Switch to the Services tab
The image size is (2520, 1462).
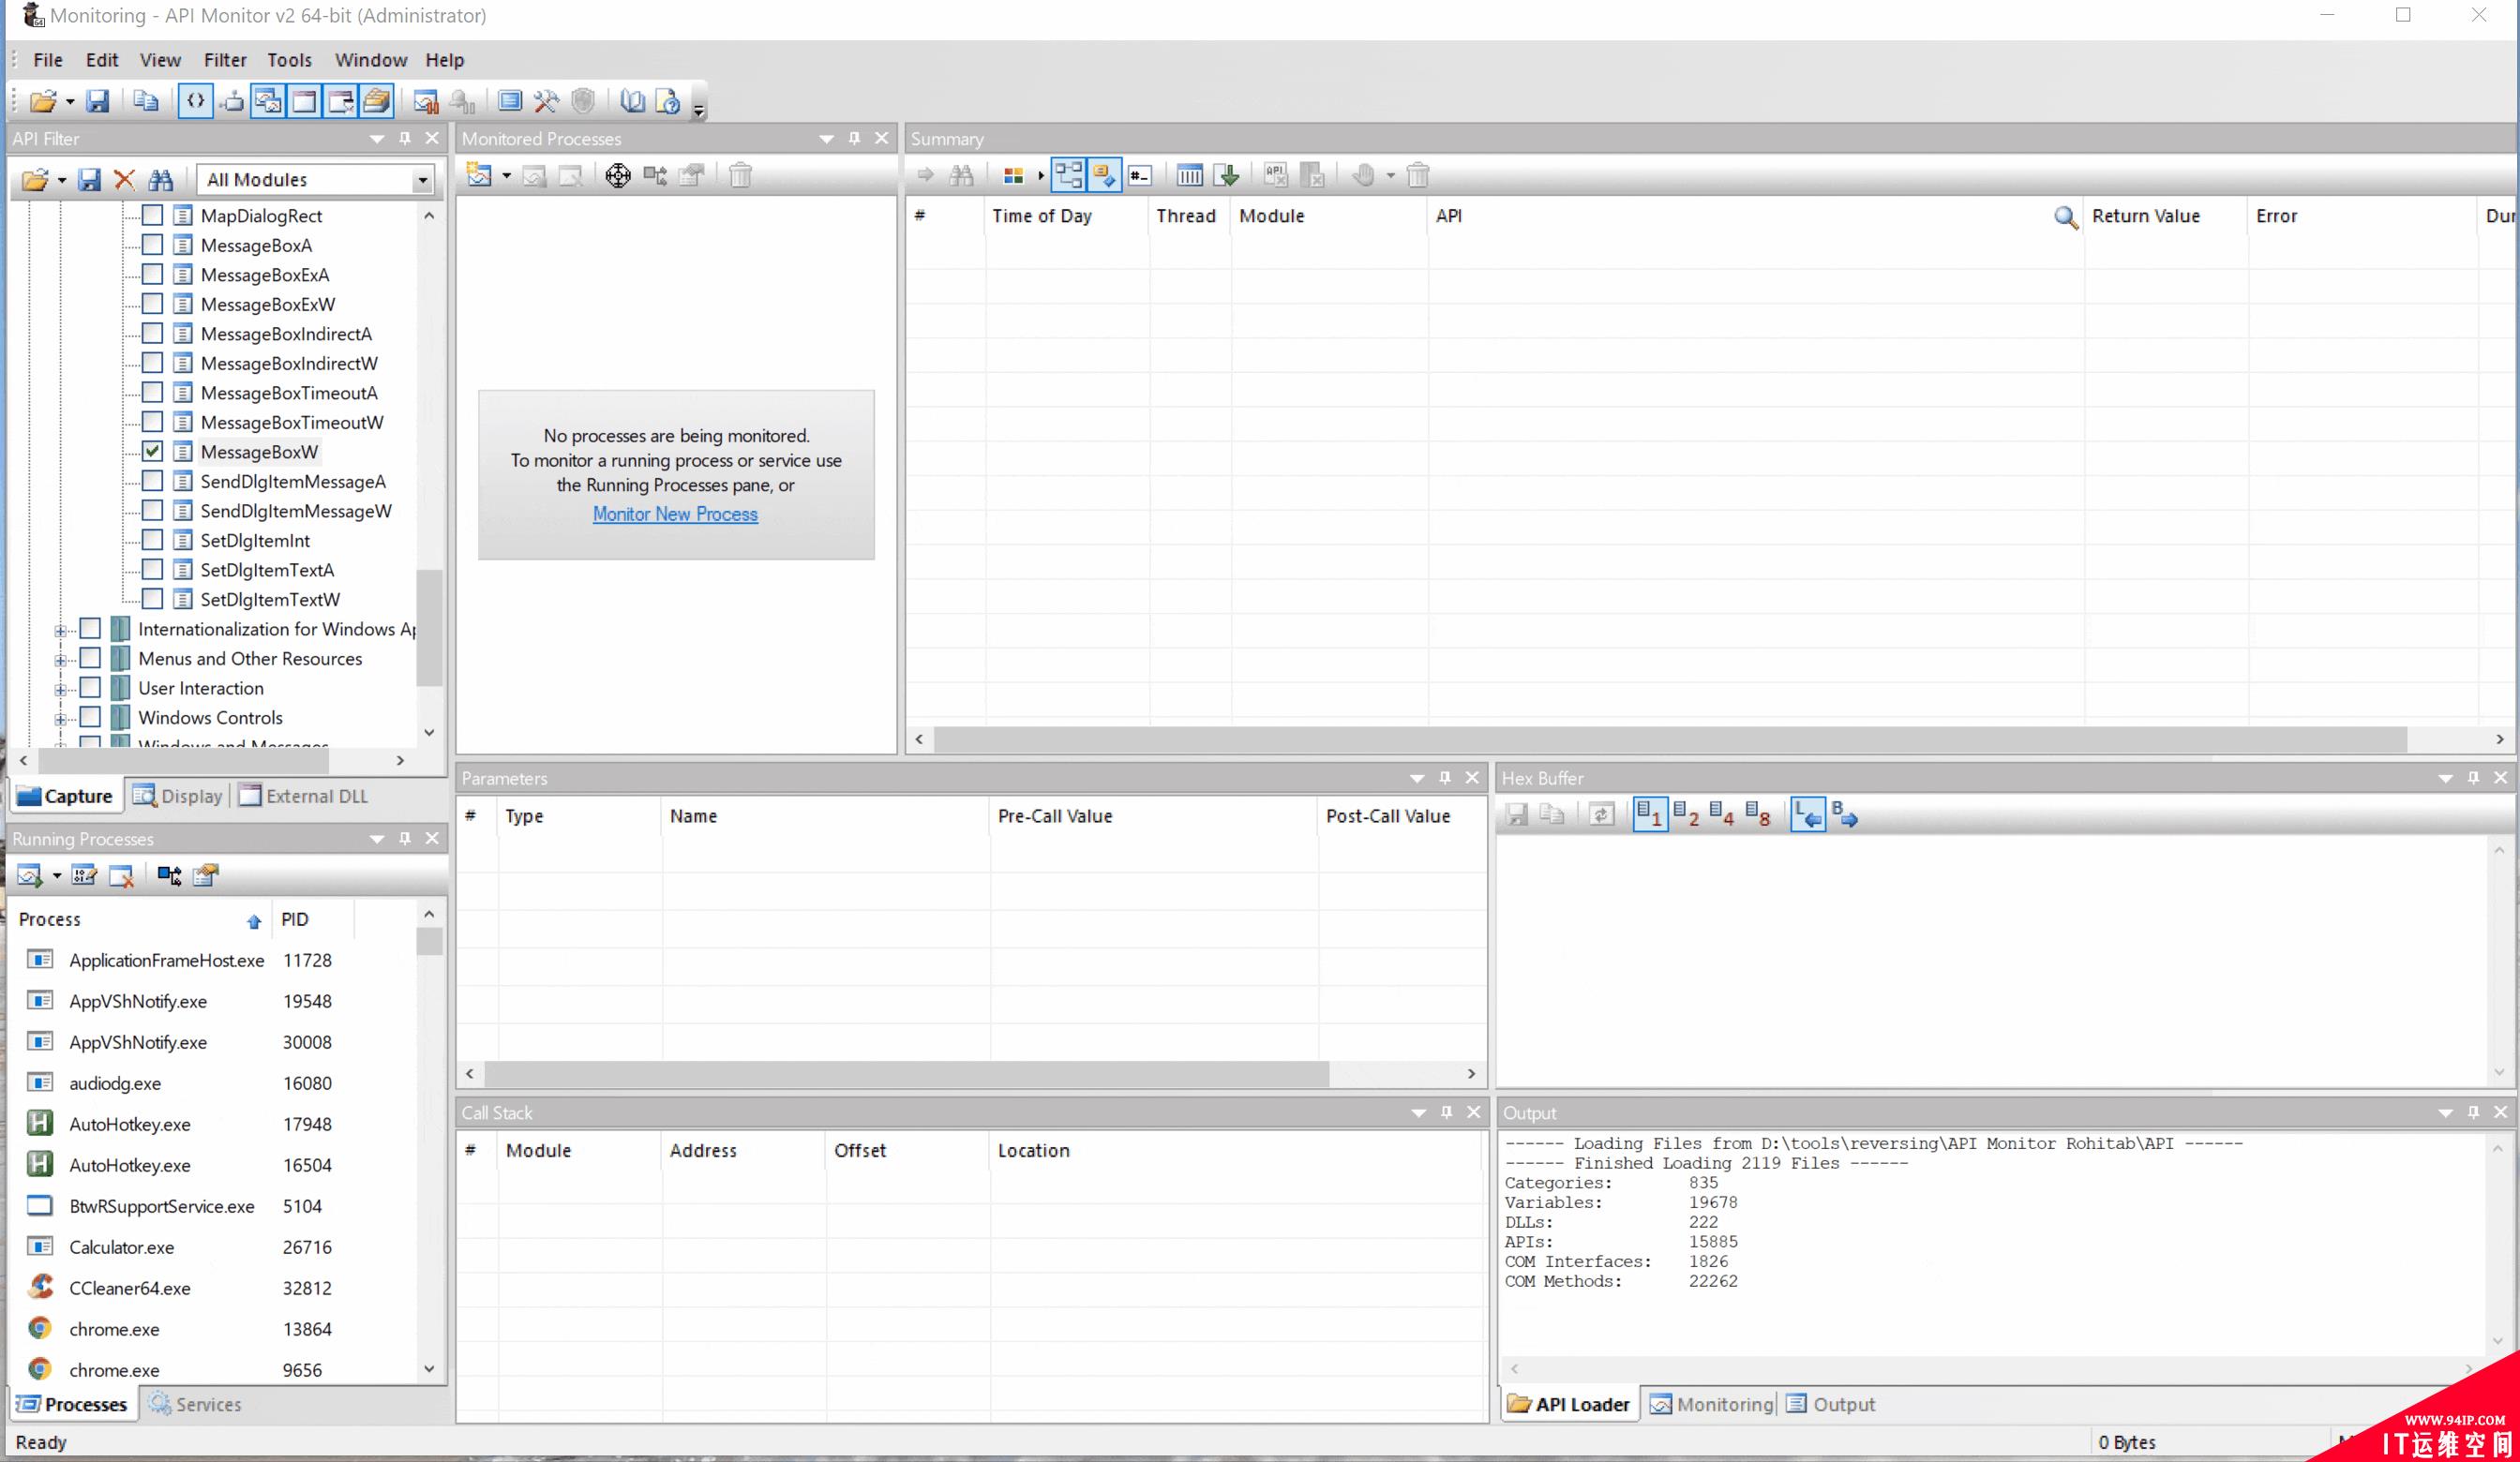[196, 1404]
